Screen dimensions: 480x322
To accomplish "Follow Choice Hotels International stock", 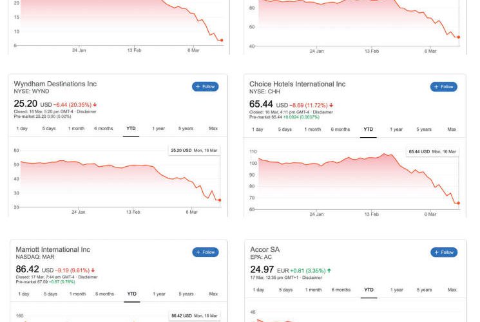I will tap(443, 87).
